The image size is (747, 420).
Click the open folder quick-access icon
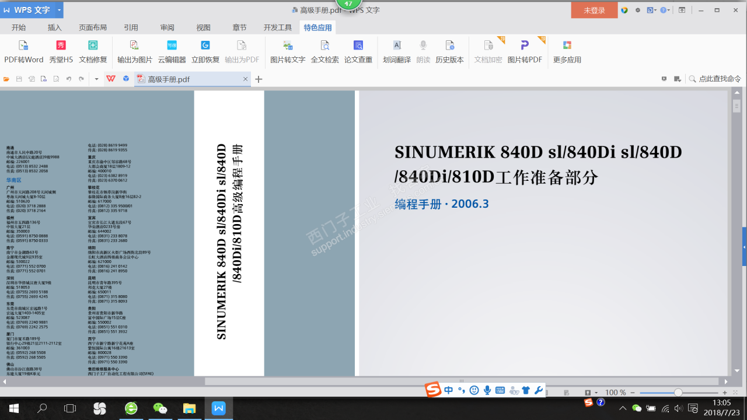6,79
